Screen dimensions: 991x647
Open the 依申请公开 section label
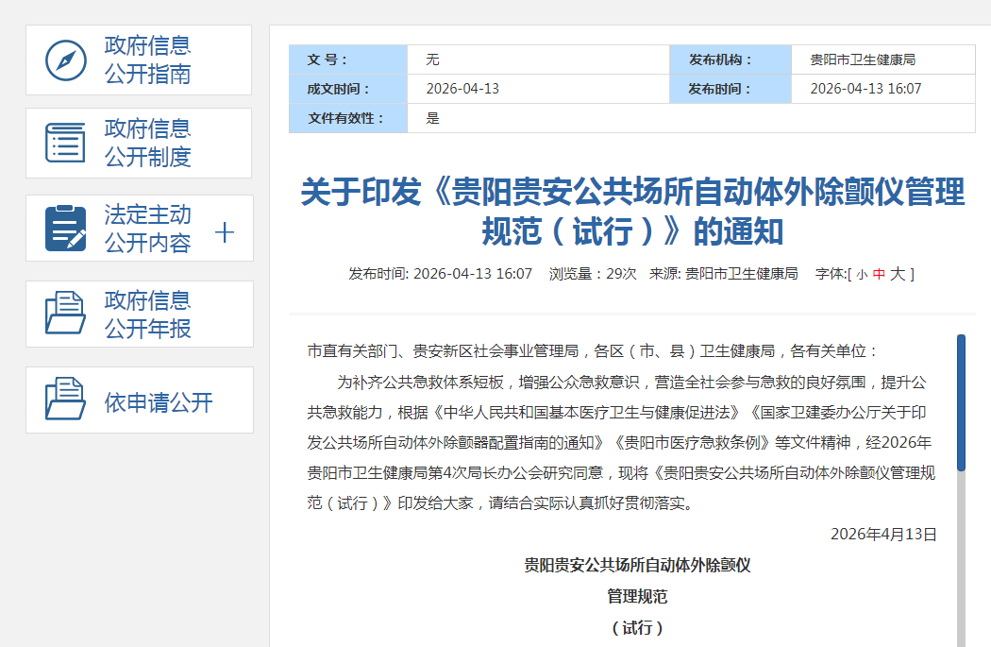(159, 402)
